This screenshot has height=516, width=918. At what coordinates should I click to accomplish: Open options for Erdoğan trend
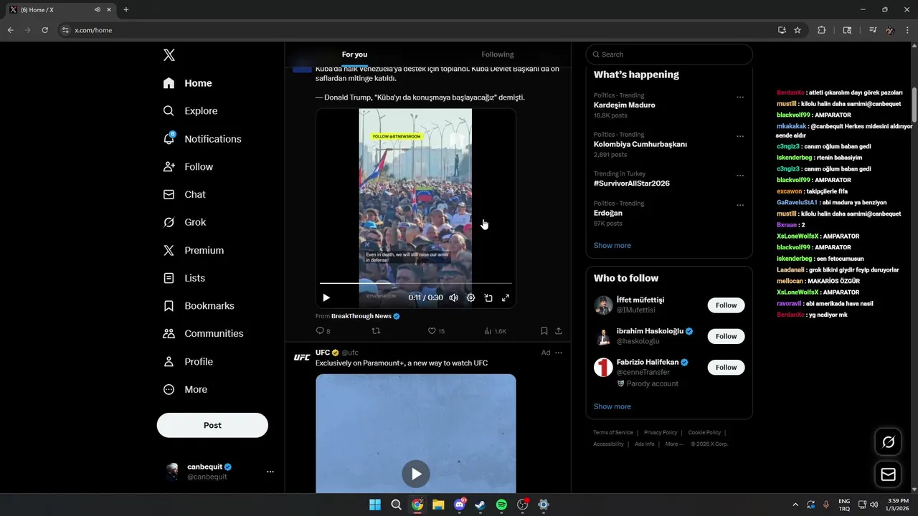click(x=740, y=206)
